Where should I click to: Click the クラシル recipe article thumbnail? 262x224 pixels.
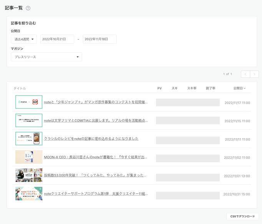coord(29,139)
